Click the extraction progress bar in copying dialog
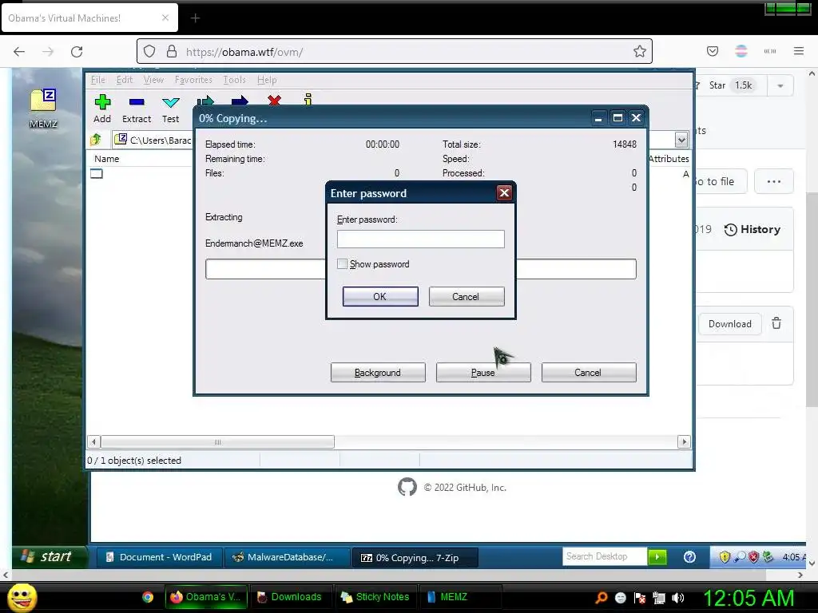 point(420,269)
